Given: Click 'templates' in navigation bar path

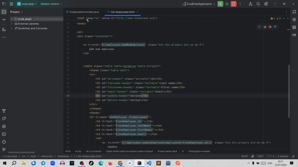Looking at the screenshot, I should [x=63, y=156].
